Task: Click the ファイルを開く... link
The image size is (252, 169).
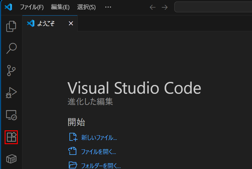Action: (98, 152)
